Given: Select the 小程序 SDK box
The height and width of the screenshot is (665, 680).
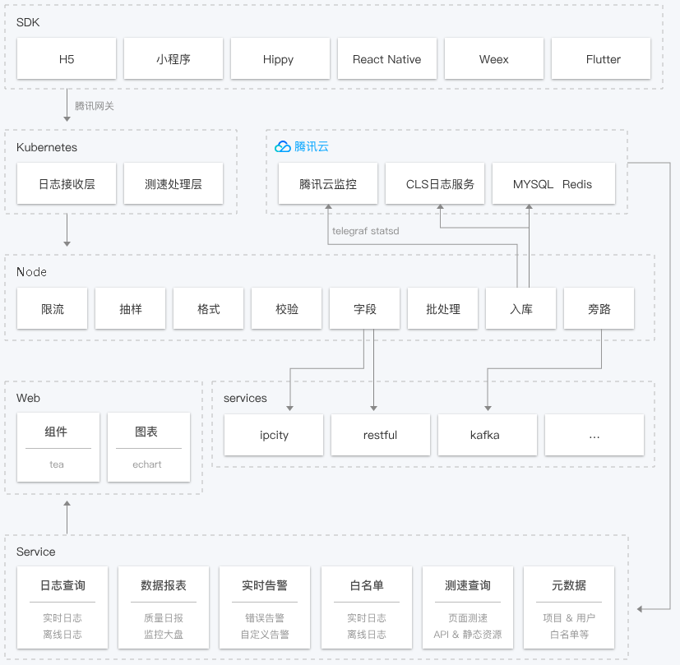Looking at the screenshot, I should pyautogui.click(x=173, y=58).
